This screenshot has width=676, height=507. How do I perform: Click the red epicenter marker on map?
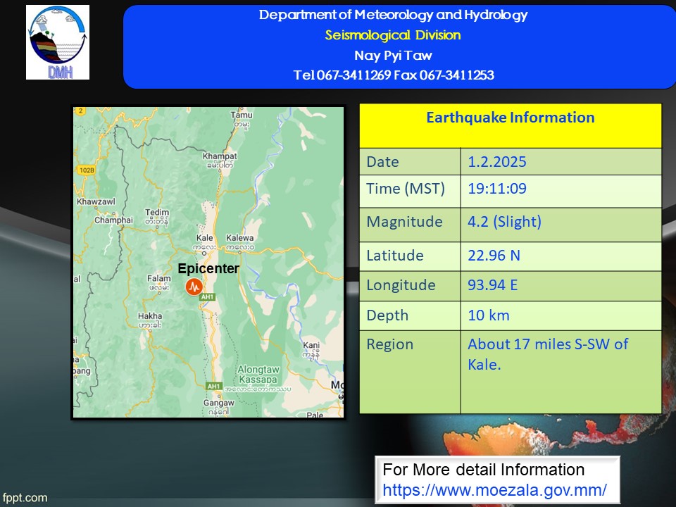click(x=194, y=287)
